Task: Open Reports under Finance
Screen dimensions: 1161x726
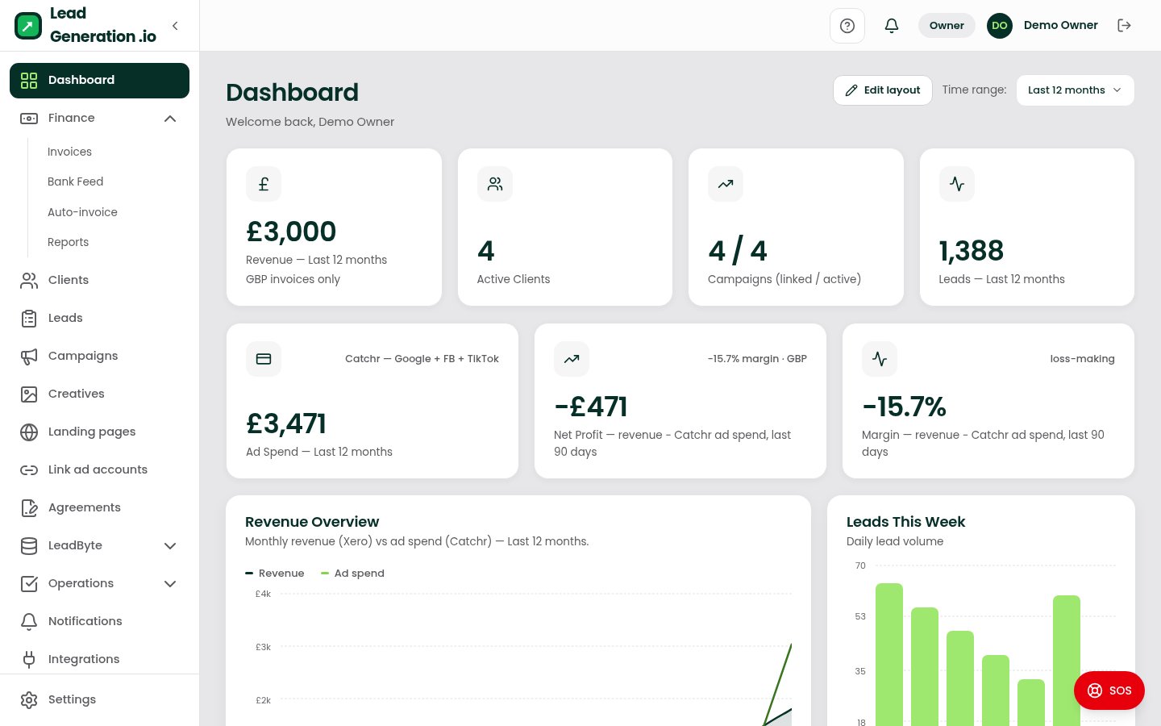Action: [68, 242]
